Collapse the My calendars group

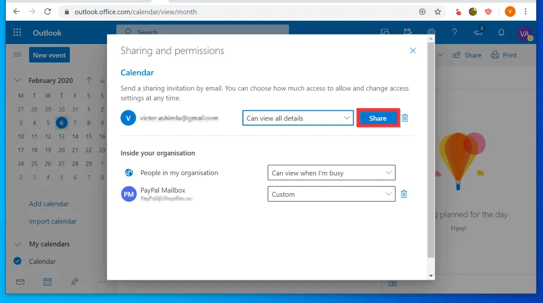(17, 244)
